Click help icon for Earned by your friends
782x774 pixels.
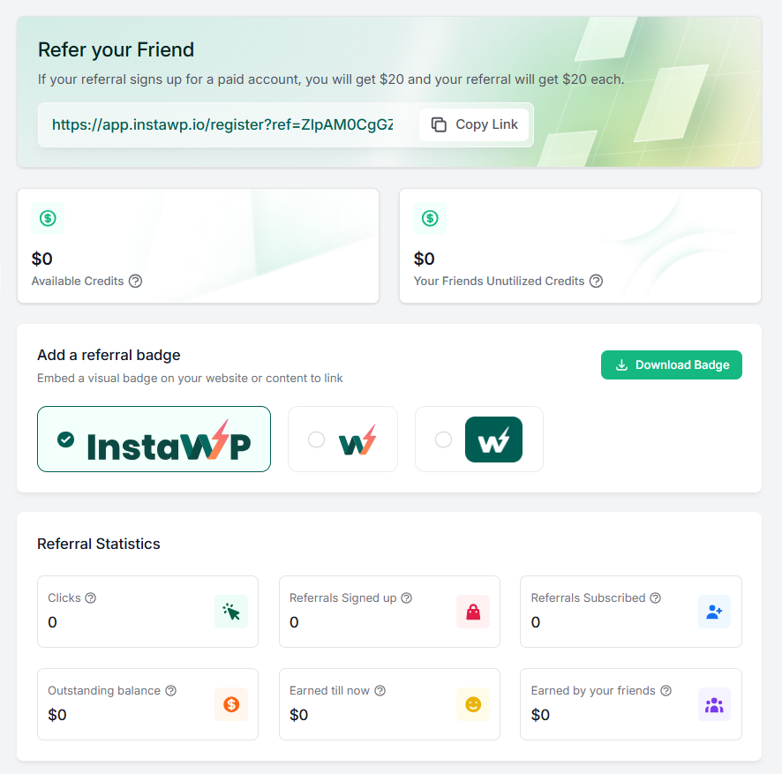(x=665, y=691)
